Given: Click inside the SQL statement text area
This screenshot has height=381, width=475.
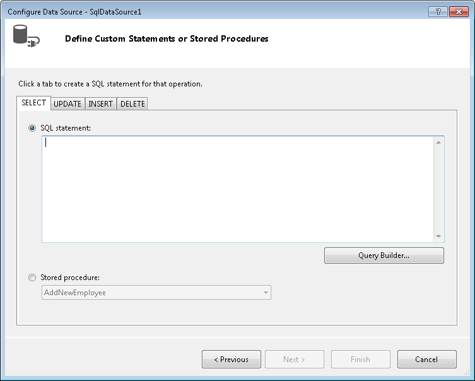Looking at the screenshot, I should pyautogui.click(x=237, y=189).
